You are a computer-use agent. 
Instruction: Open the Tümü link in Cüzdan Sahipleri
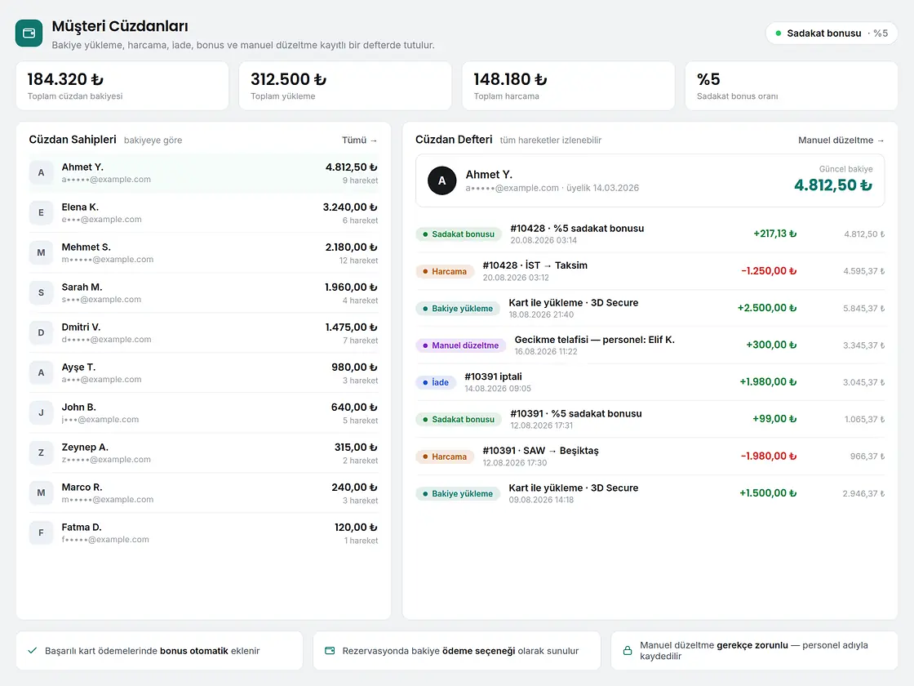(x=359, y=140)
